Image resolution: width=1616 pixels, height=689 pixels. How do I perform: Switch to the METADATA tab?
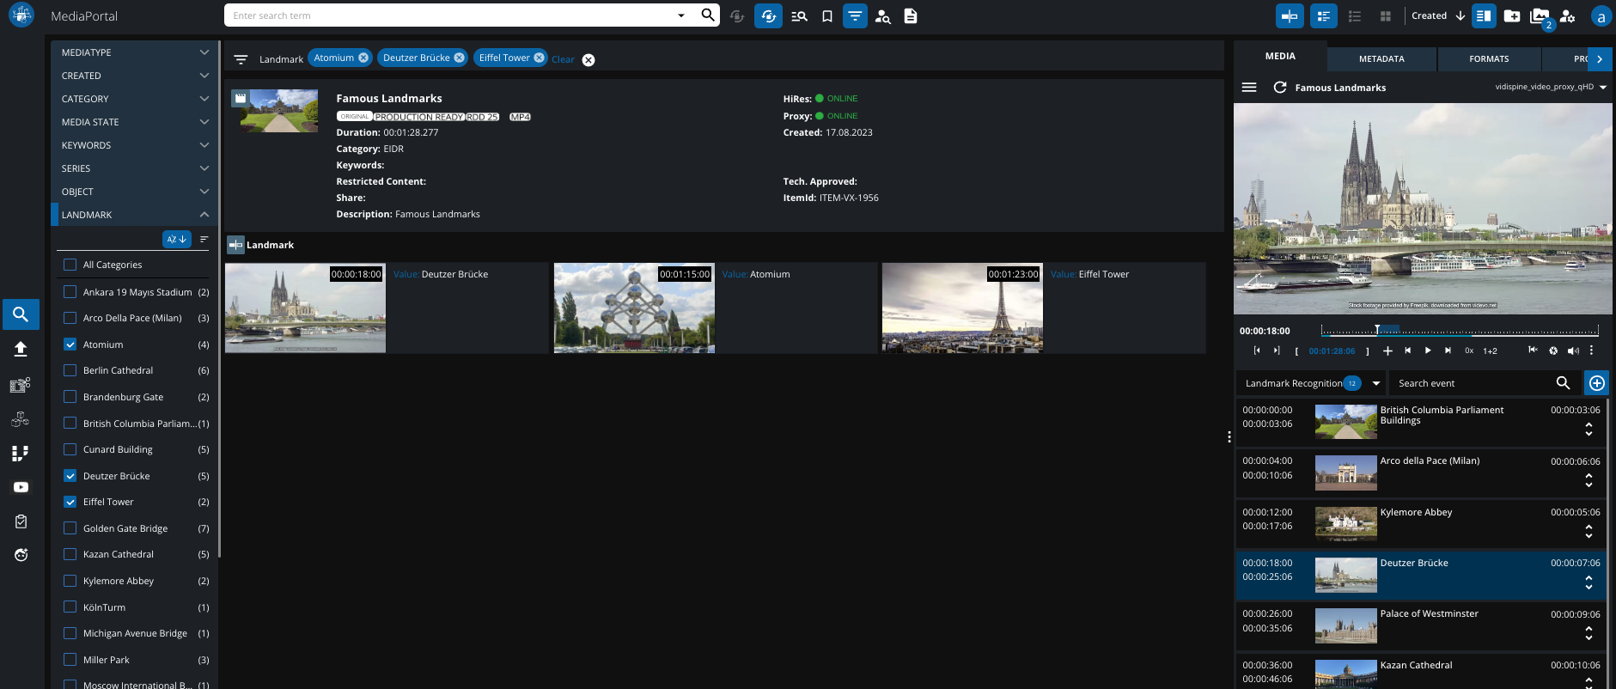coord(1381,59)
